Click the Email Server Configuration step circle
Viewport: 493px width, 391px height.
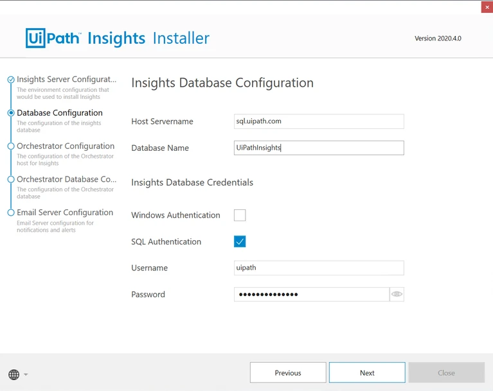(x=11, y=213)
